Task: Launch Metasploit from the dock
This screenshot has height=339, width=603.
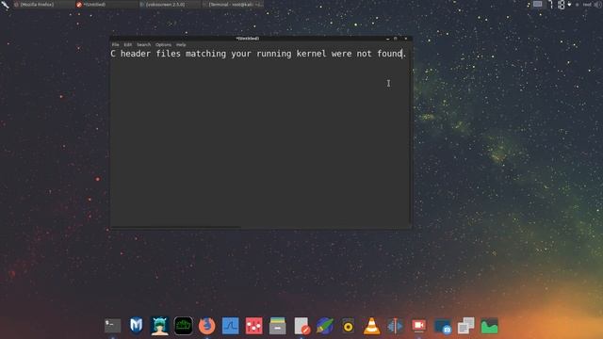Action: 136,326
